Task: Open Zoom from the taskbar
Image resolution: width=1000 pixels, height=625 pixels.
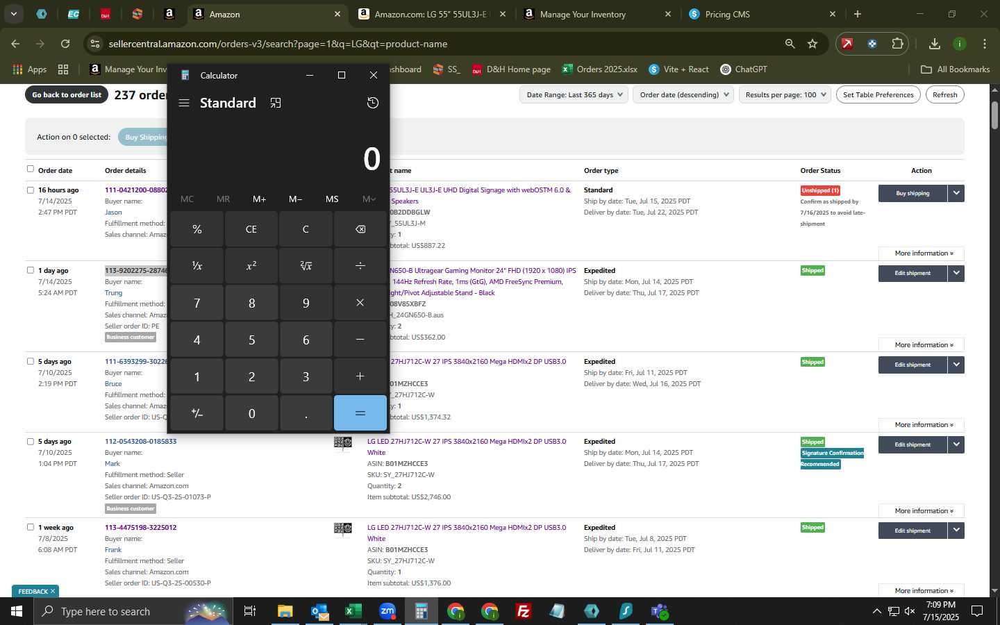Action: pos(387,611)
